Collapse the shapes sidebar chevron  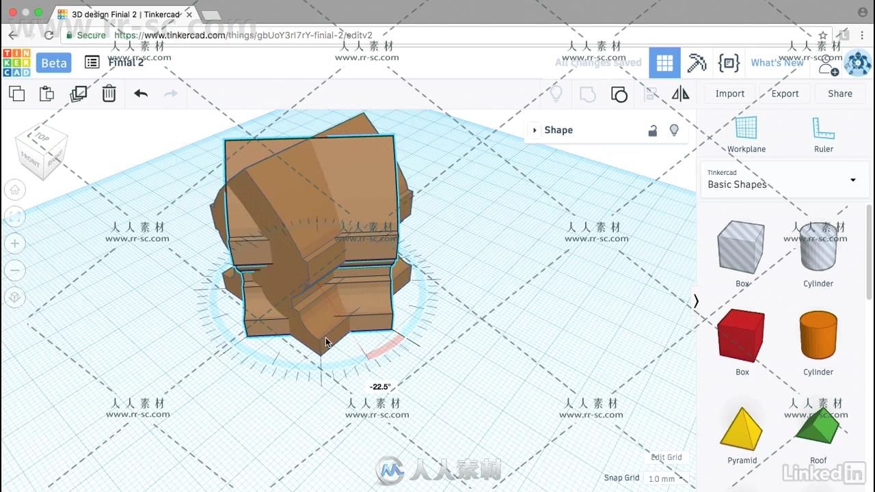pyautogui.click(x=696, y=301)
